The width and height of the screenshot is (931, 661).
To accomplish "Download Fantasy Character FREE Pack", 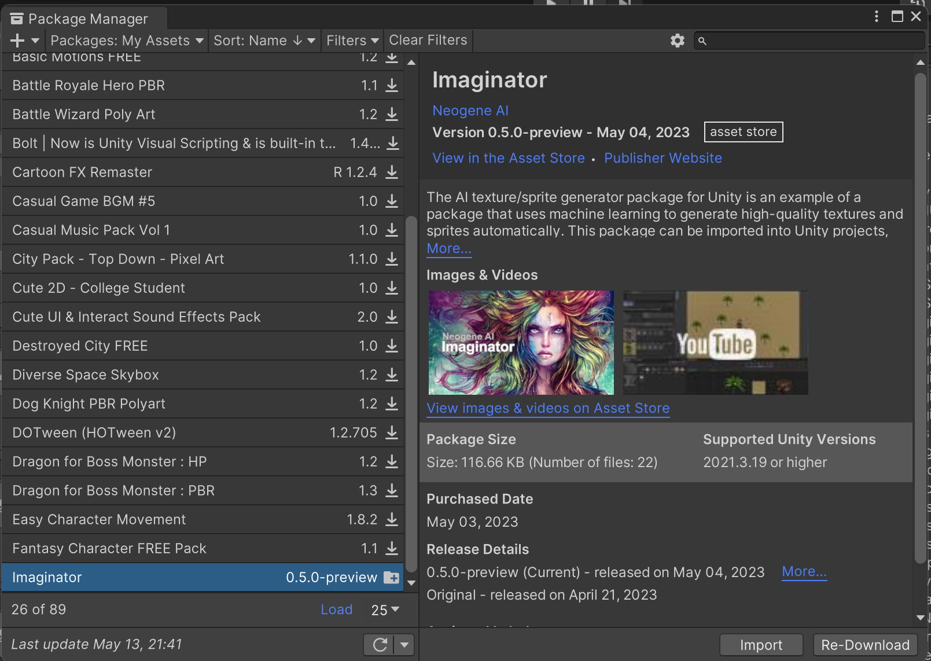I will [x=392, y=548].
